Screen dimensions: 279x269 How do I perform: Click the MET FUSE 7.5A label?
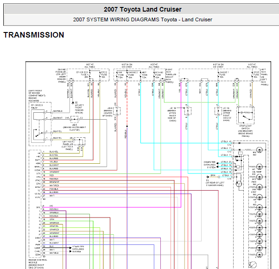144,75
